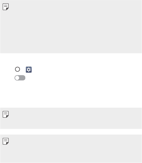The height and width of the screenshot is (163, 142).
Task: Click the blue Settings gear icon
Action: click(x=29, y=69)
